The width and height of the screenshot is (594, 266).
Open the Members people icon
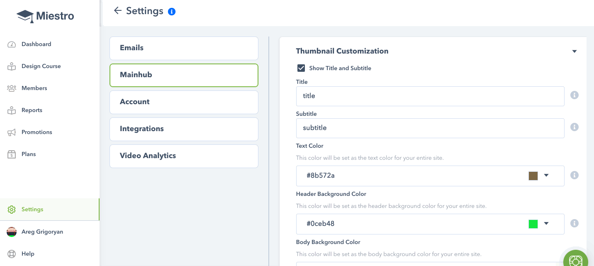coord(12,88)
